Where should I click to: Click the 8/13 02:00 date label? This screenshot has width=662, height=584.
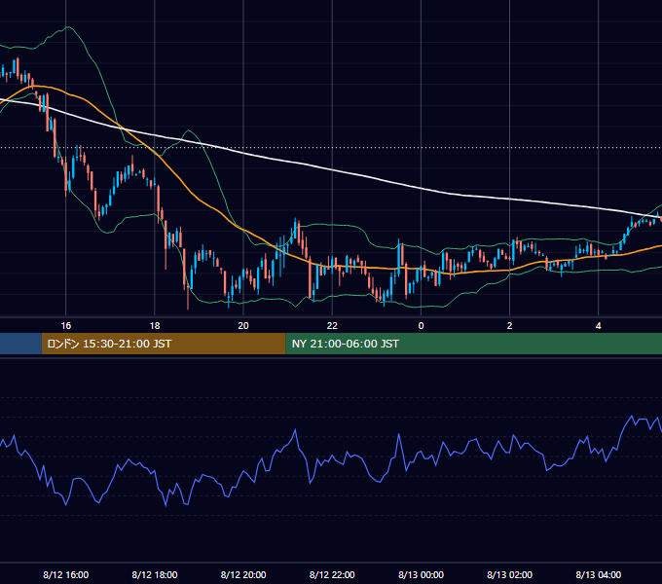coord(509,574)
